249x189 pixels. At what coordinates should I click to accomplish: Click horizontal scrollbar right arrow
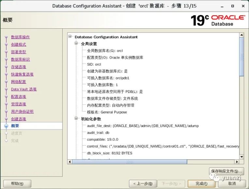click(237, 162)
